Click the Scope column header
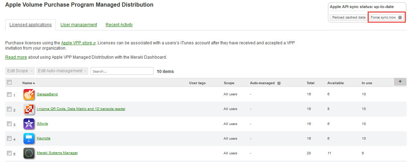This screenshot has height=162, width=410. coord(229,83)
